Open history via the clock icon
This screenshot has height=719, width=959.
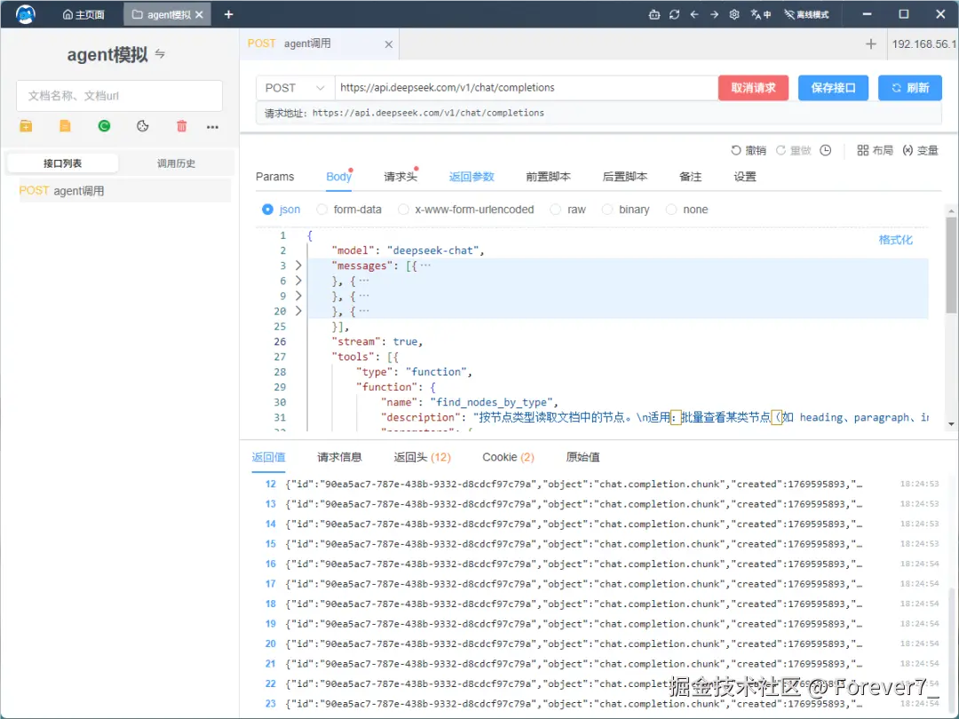(x=826, y=150)
